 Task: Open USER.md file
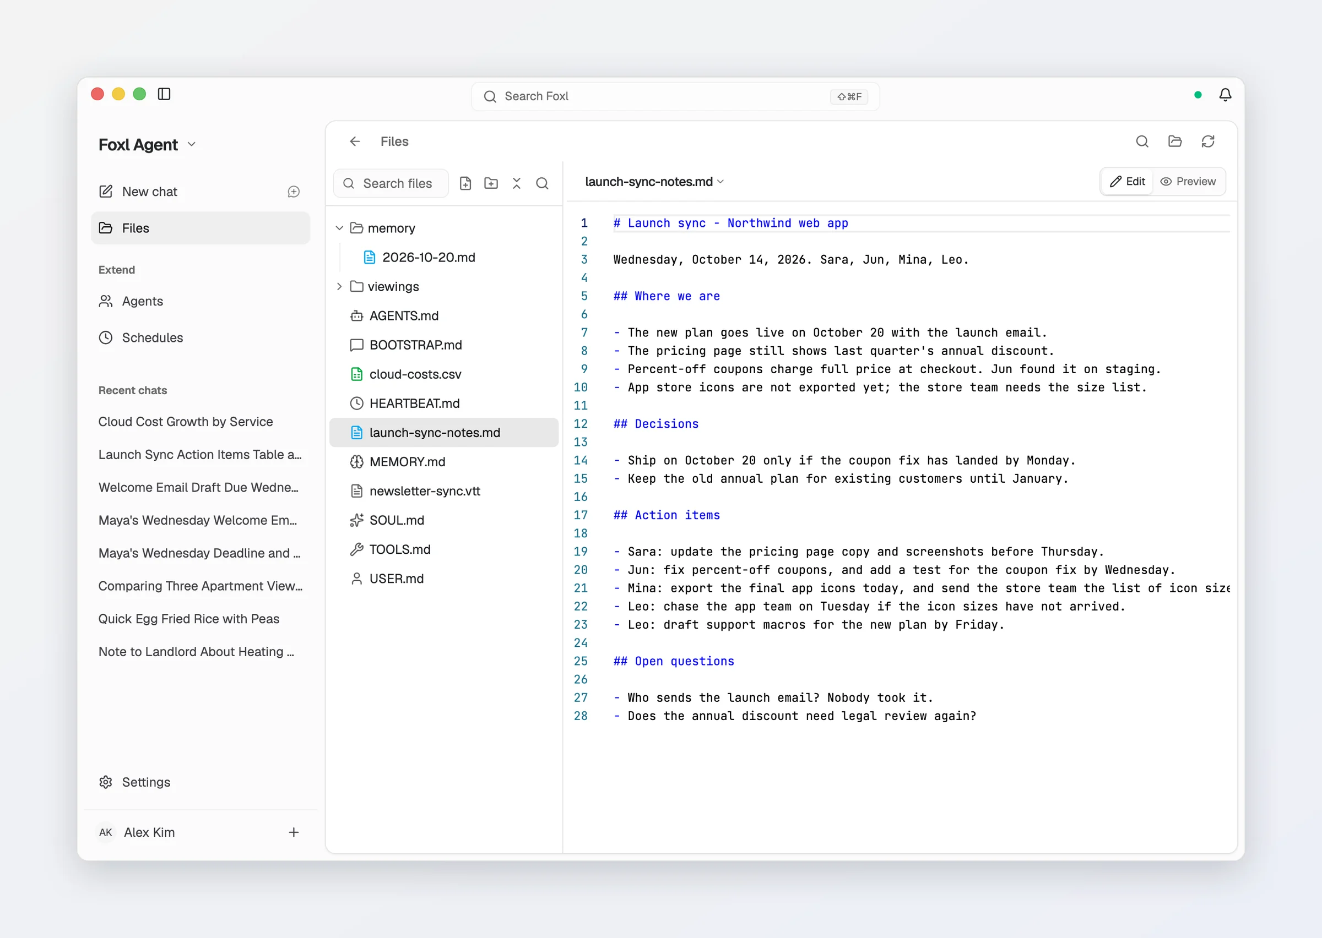coord(444,579)
